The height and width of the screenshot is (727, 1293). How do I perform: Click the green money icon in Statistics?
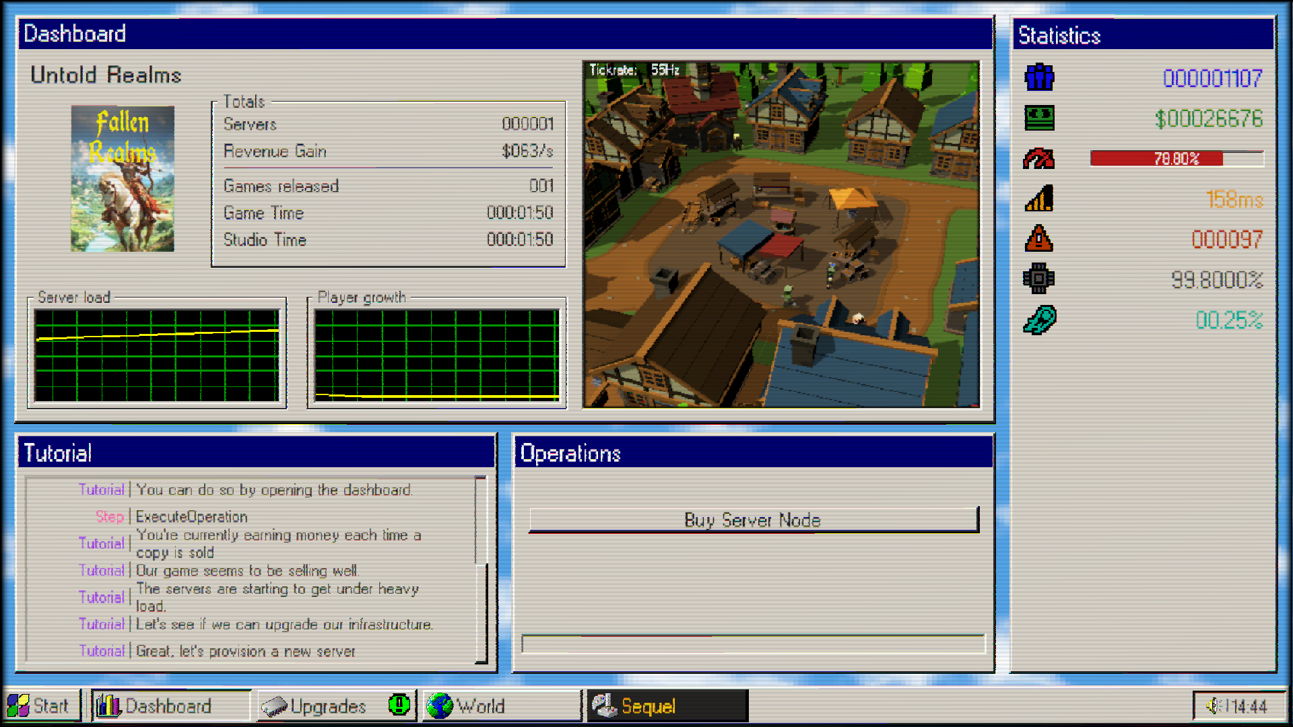click(1039, 118)
